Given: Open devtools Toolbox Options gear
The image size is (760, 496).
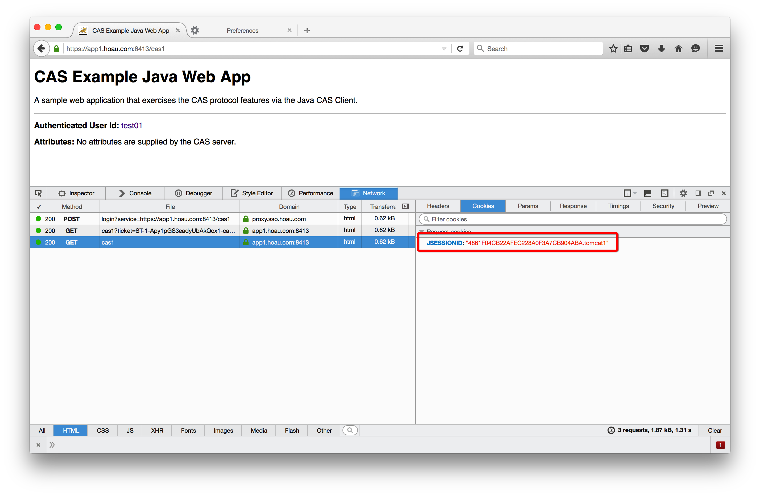Looking at the screenshot, I should pos(683,193).
